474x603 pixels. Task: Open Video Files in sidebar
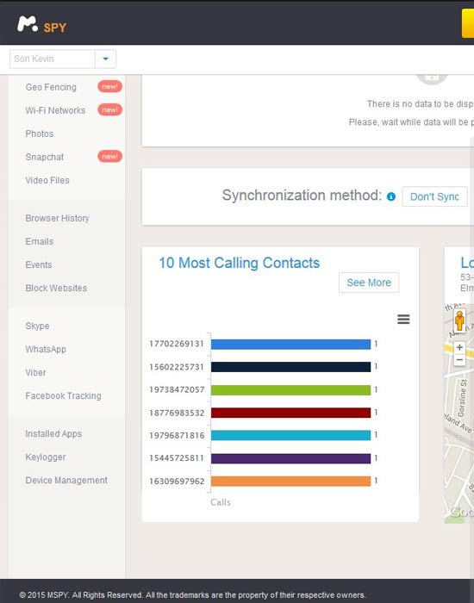pos(47,180)
